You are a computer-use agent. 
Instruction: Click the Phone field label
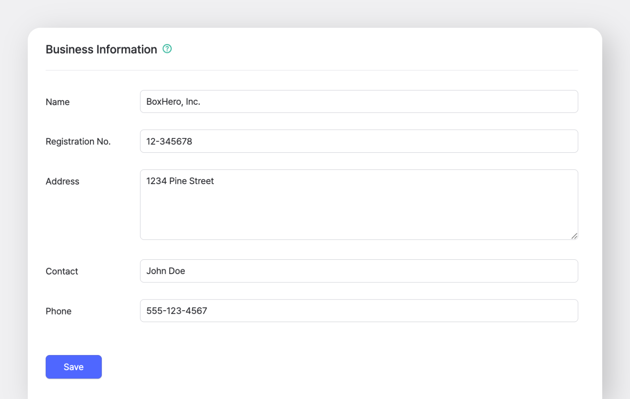click(58, 311)
